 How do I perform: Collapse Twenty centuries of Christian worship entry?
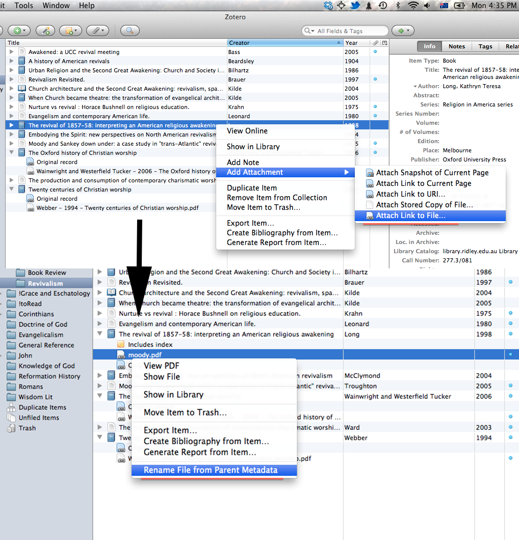[12, 190]
